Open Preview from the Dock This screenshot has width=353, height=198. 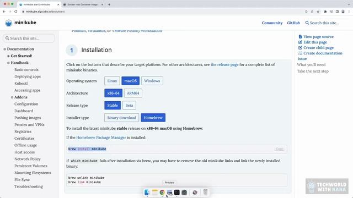[x=169, y=192]
